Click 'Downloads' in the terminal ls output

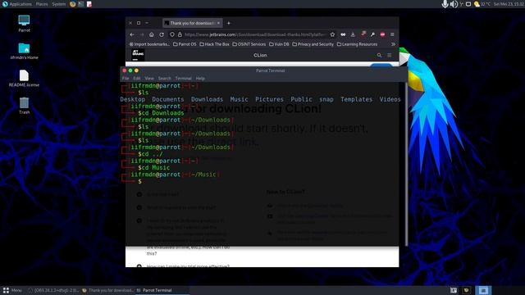207,99
